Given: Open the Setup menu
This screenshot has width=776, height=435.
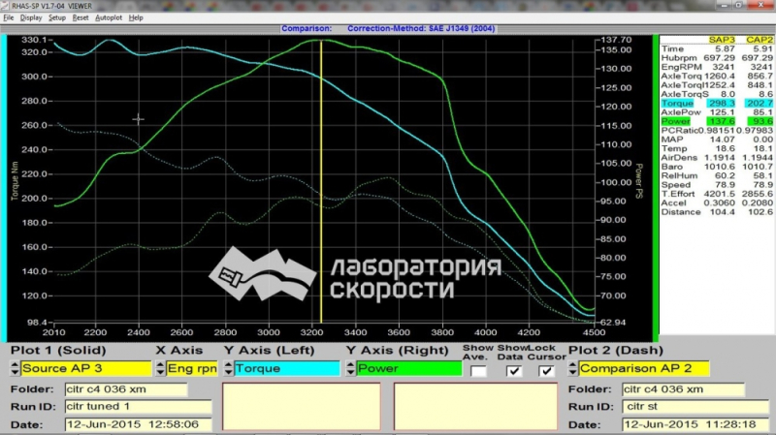Looking at the screenshot, I should 57,17.
